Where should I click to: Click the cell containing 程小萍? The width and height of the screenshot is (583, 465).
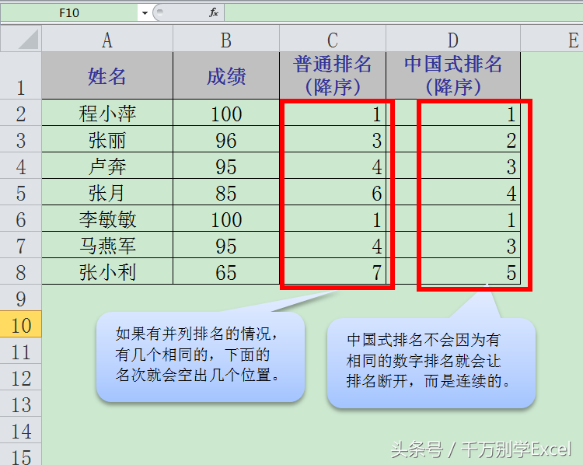coord(107,113)
